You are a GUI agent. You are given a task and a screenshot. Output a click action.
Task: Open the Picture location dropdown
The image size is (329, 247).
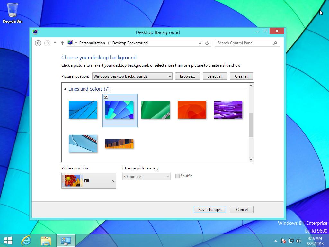(x=132, y=76)
